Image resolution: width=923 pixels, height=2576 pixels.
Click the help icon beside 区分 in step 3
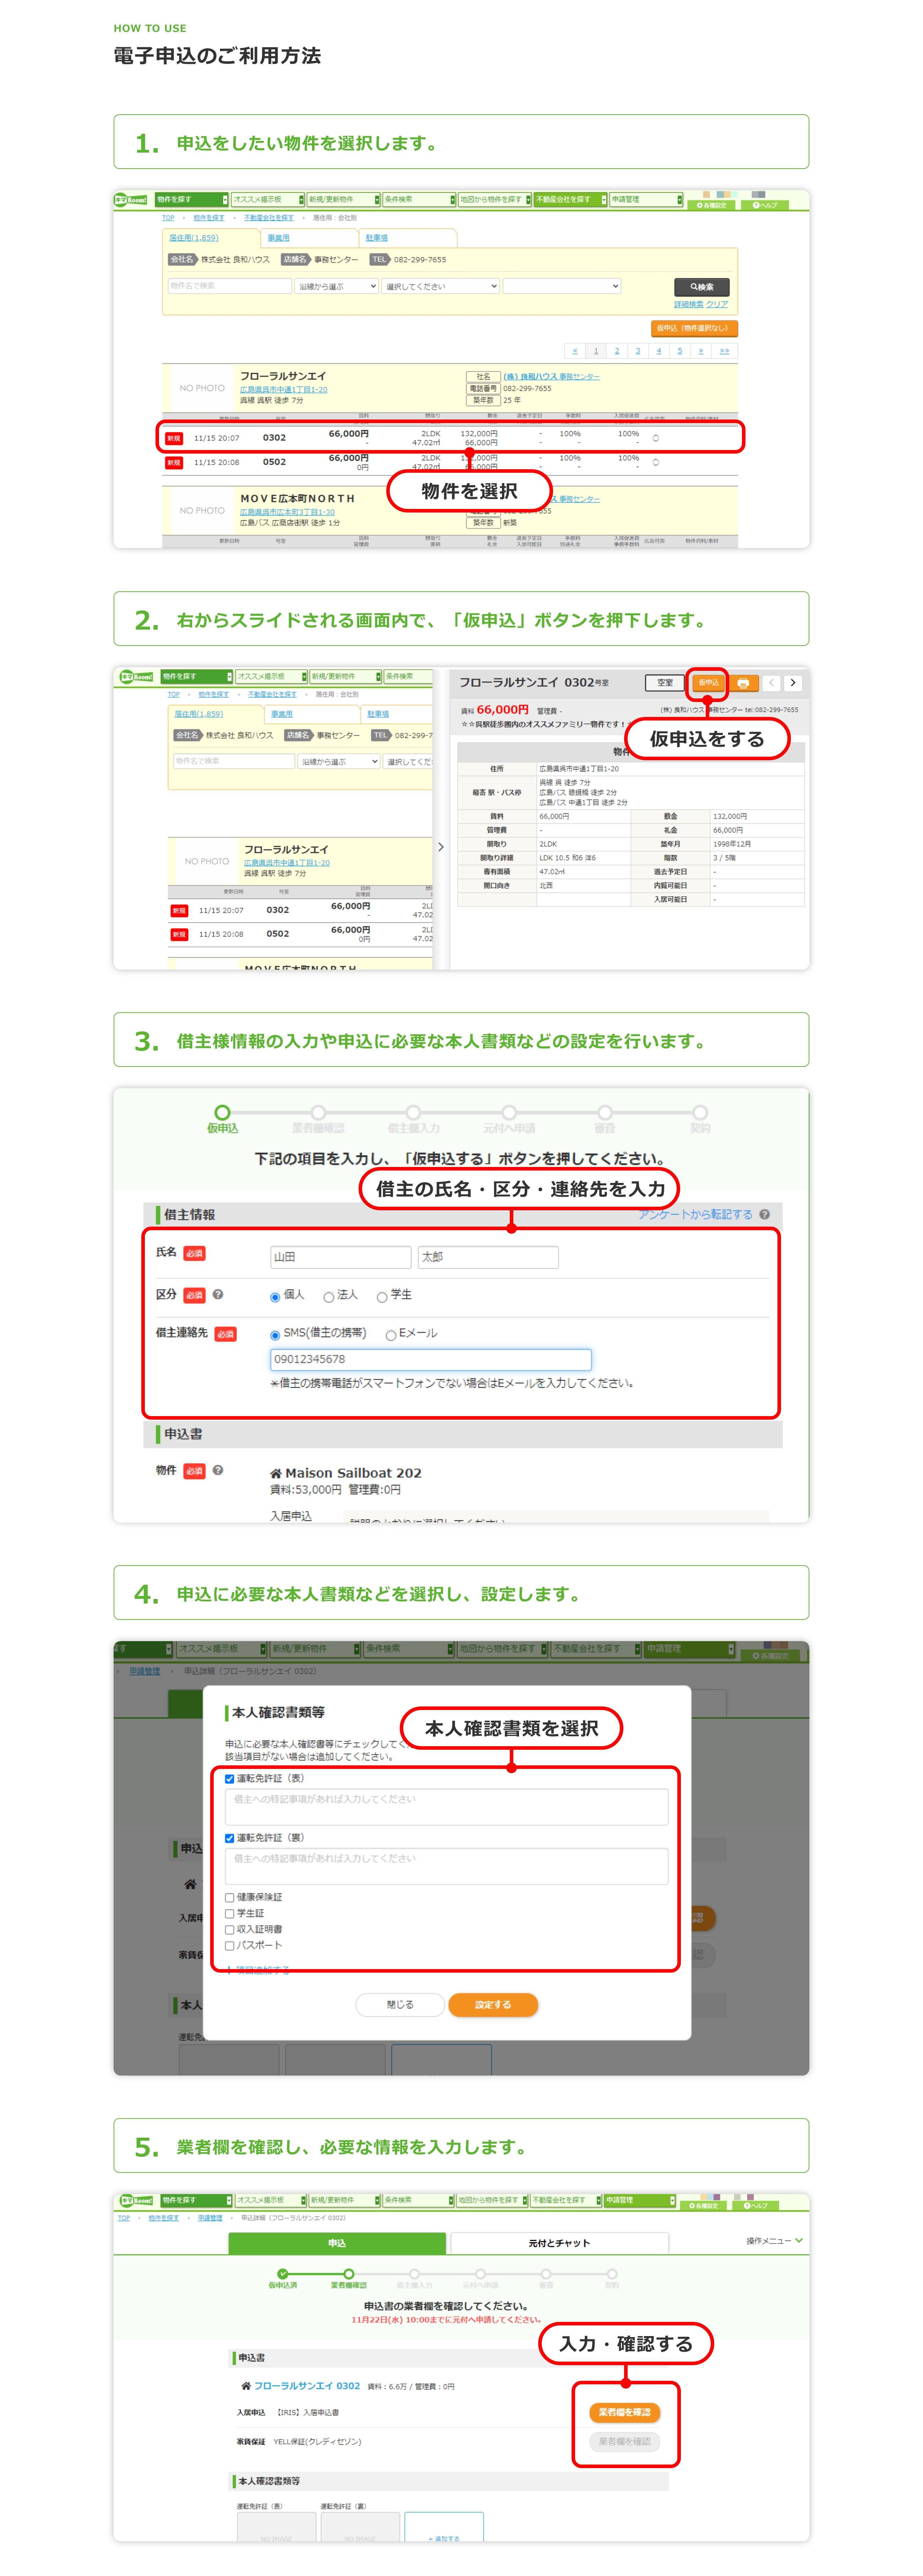pos(218,1294)
